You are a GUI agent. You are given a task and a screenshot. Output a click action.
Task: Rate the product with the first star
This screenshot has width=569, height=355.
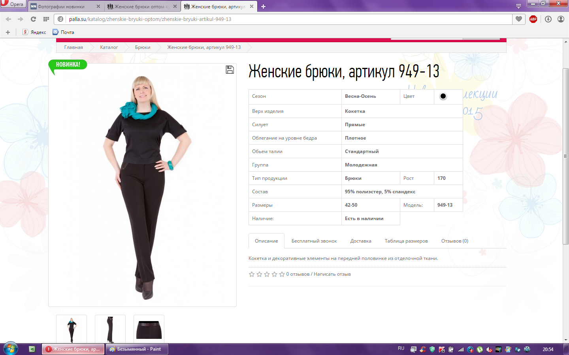tap(252, 274)
